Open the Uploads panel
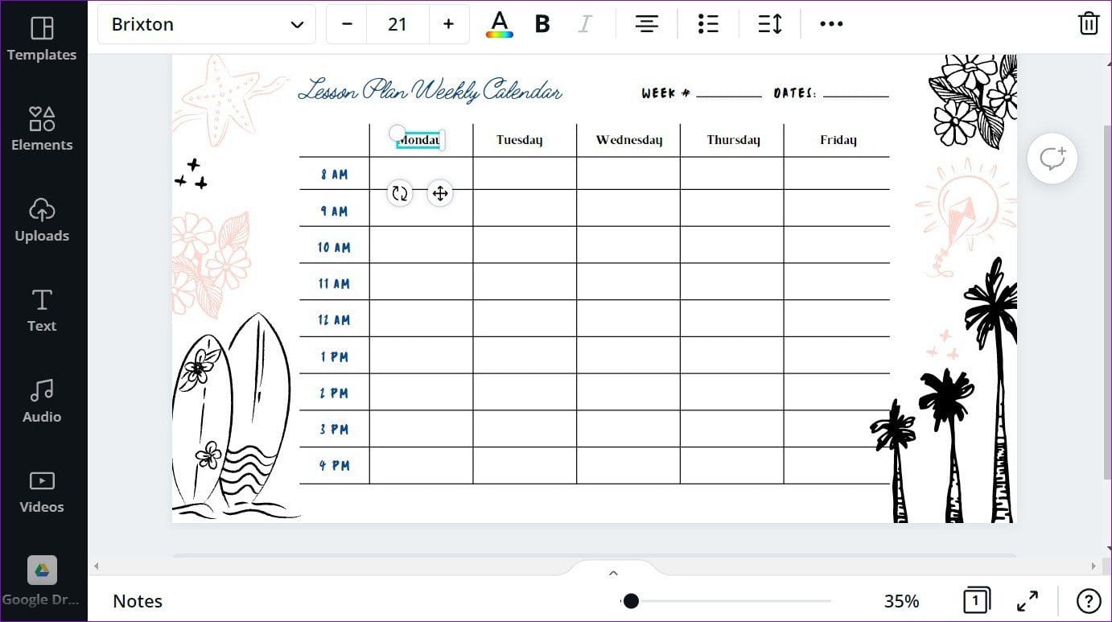This screenshot has height=622, width=1112. point(42,220)
